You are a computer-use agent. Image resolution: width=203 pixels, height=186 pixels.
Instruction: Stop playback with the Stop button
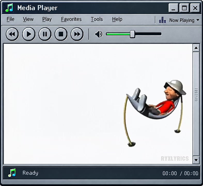click(x=61, y=34)
